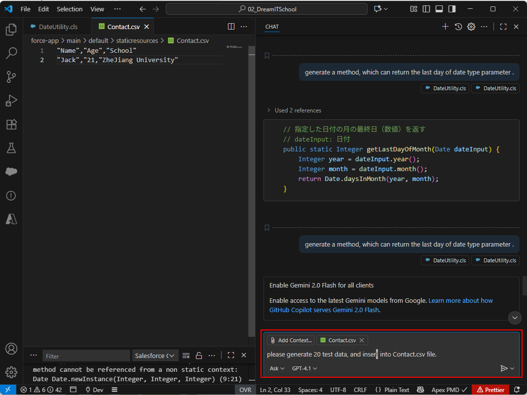This screenshot has height=395, width=527.
Task: Click the output Filter input field
Action: point(86,356)
